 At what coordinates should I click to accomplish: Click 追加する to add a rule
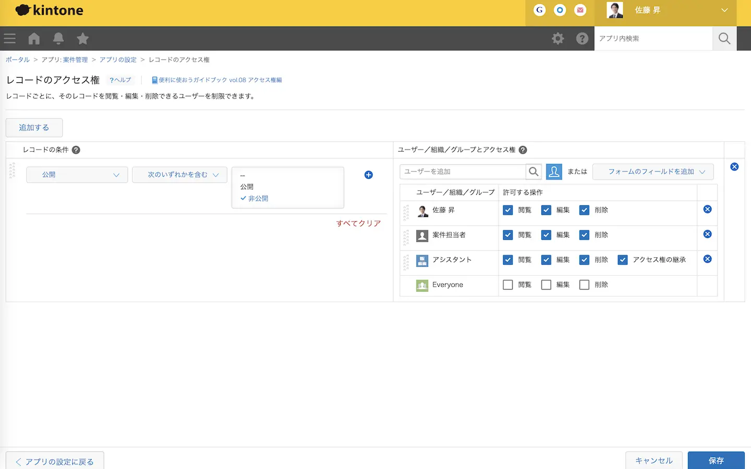point(34,128)
